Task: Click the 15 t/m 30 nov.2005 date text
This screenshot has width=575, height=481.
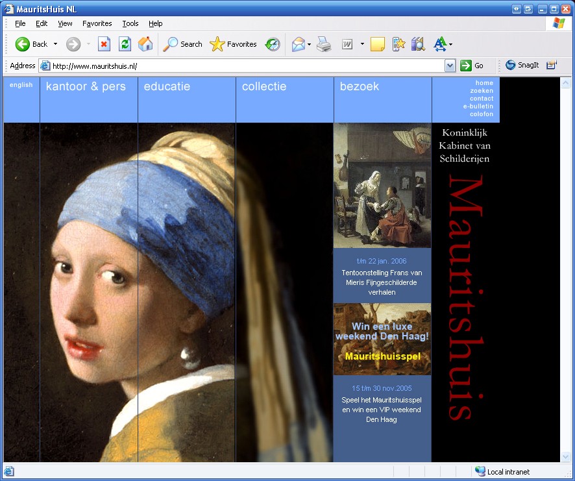Action: tap(382, 388)
